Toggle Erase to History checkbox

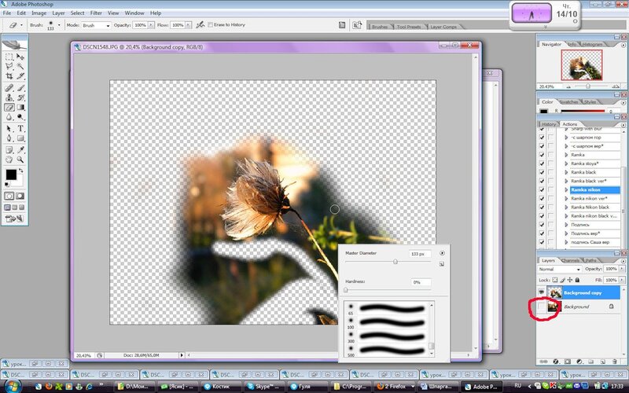click(x=210, y=25)
